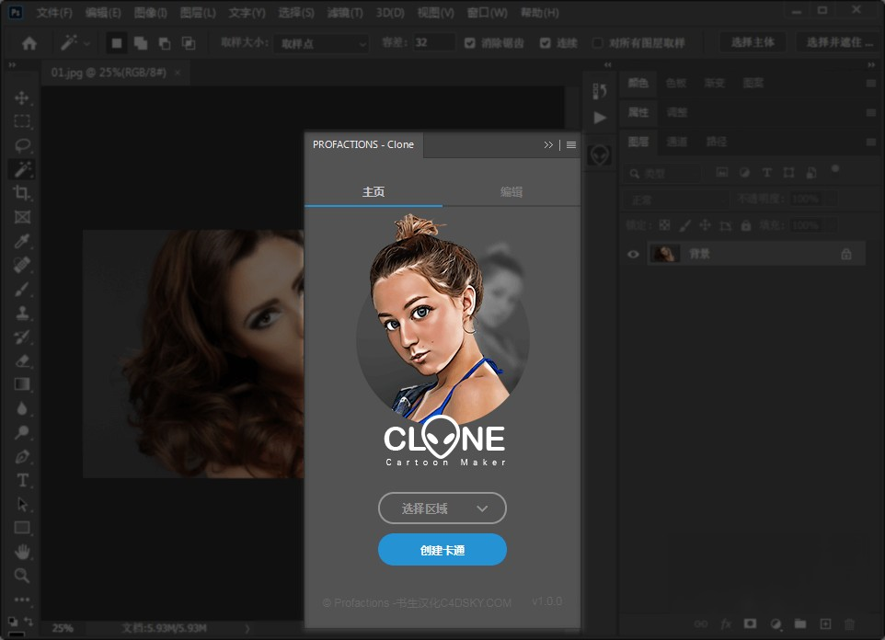Click the Home icon in options bar
The image size is (885, 640).
point(29,43)
